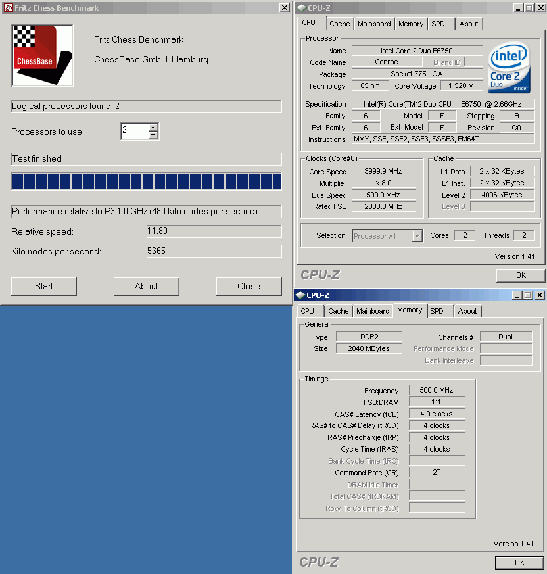Open About tab in lower CPU-Z window
547x574 pixels.
(x=467, y=311)
